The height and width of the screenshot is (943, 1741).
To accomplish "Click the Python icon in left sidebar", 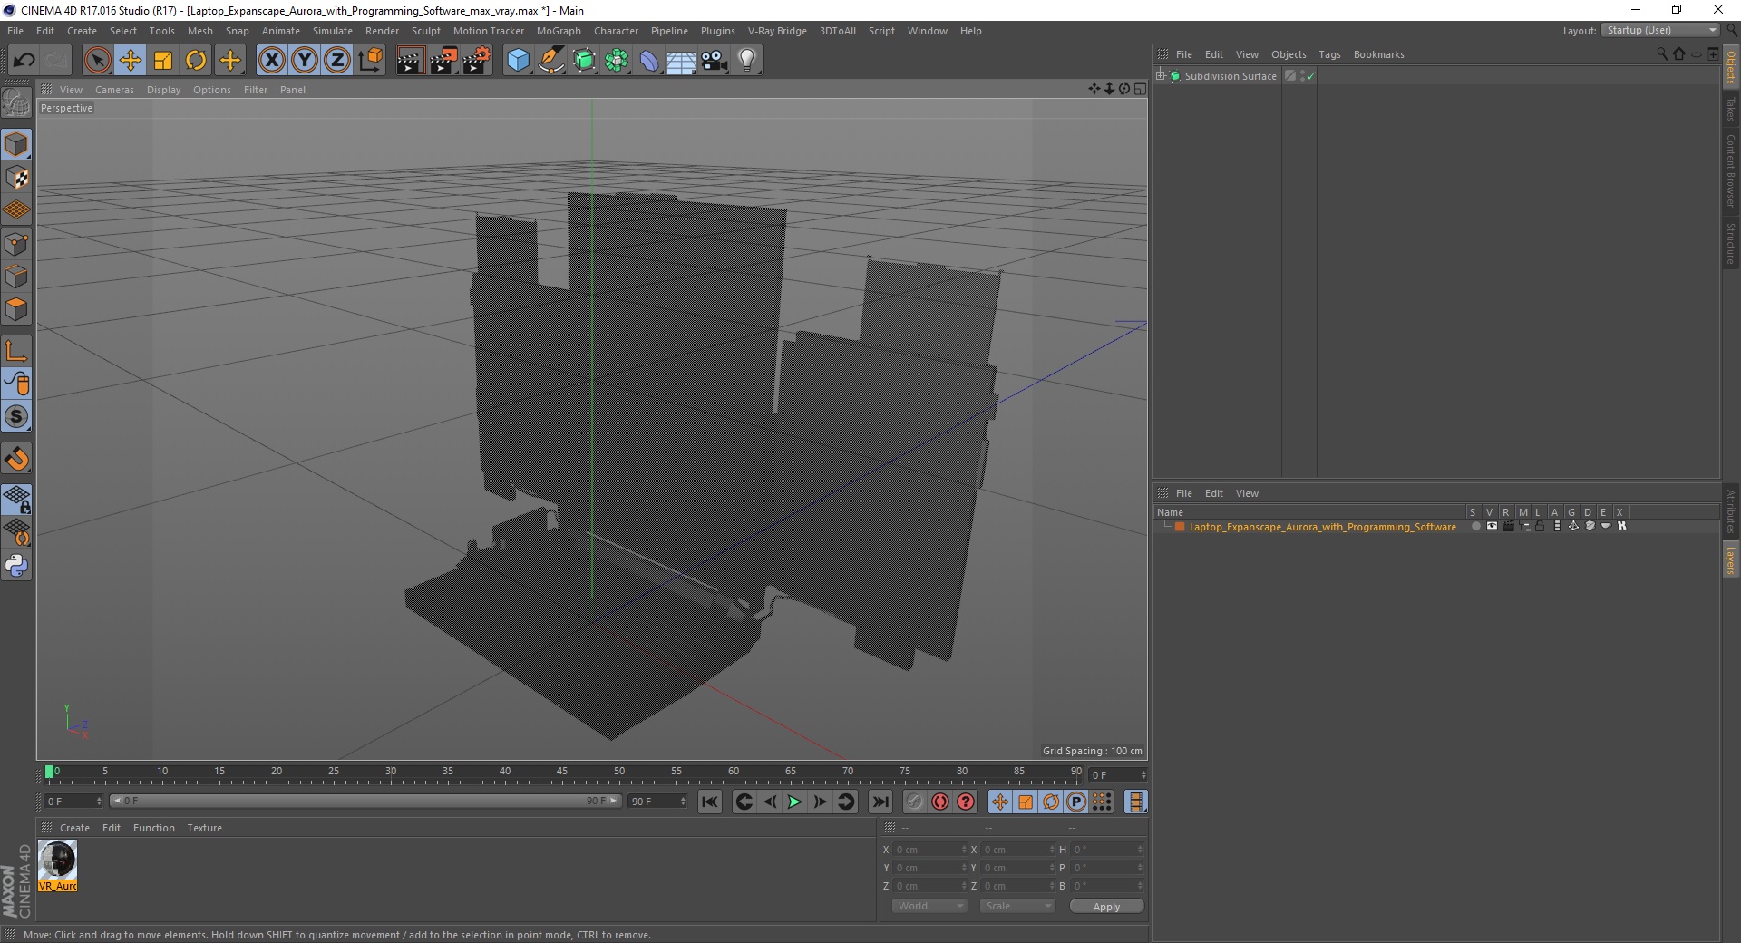I will click(x=16, y=566).
